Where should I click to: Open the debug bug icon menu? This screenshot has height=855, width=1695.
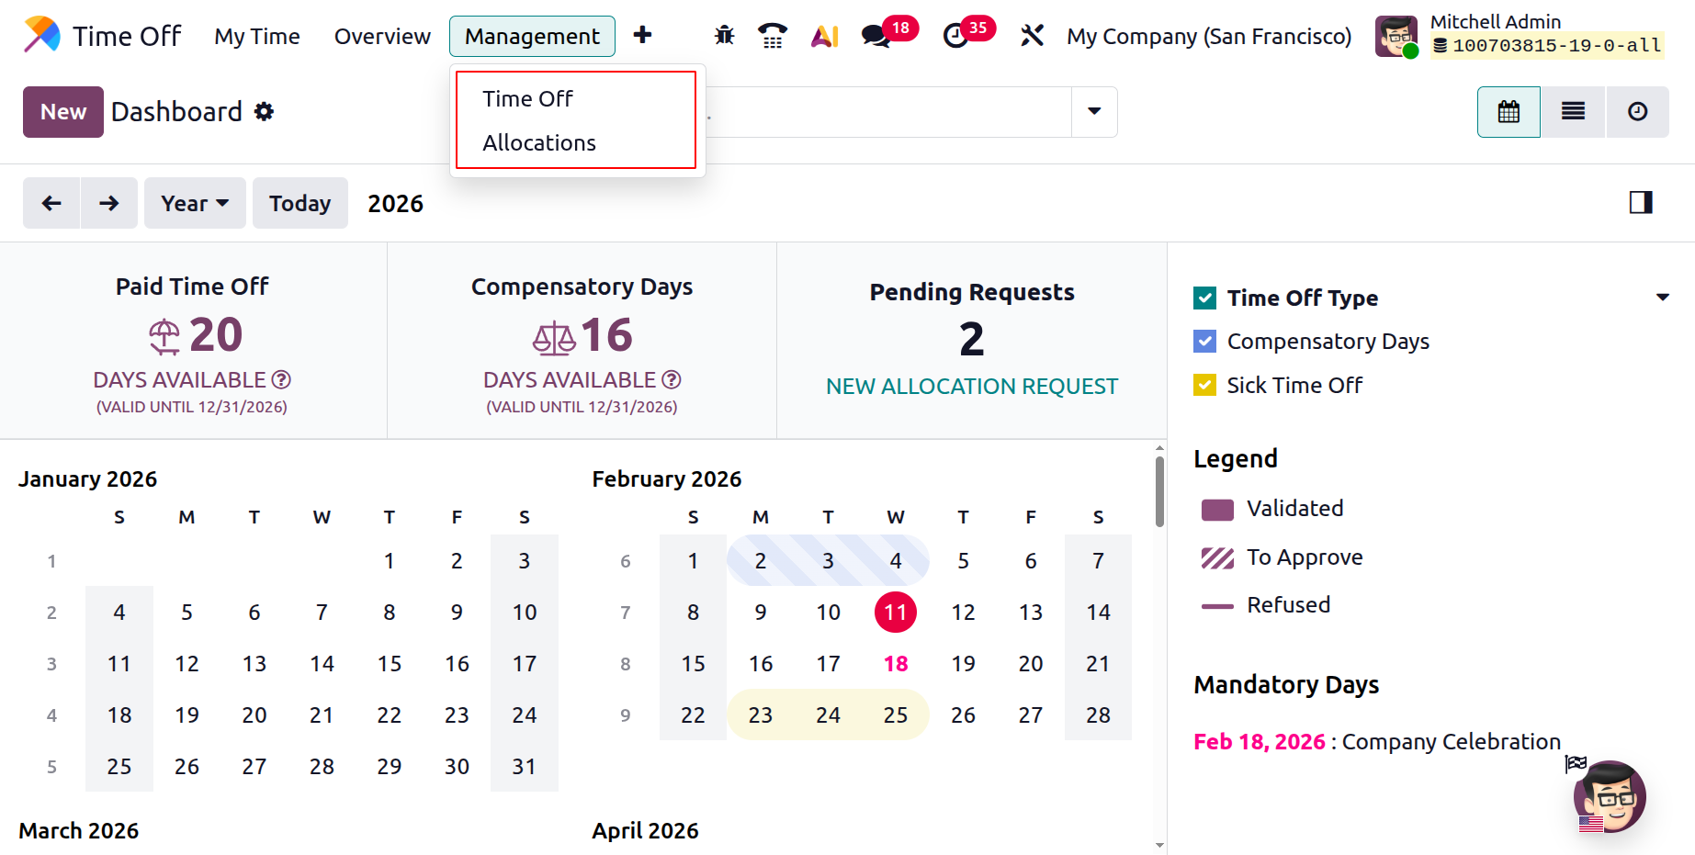click(x=724, y=36)
